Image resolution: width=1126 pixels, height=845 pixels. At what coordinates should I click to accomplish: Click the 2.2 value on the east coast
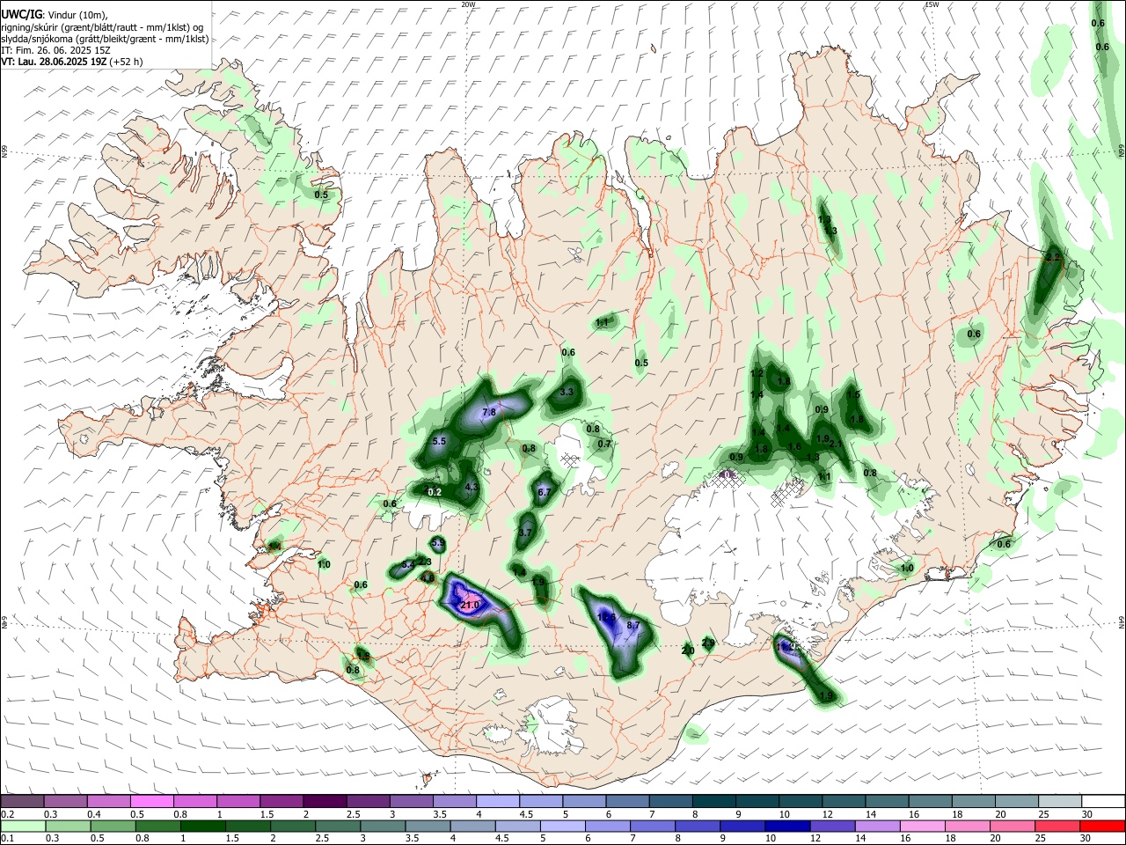[x=1053, y=257]
